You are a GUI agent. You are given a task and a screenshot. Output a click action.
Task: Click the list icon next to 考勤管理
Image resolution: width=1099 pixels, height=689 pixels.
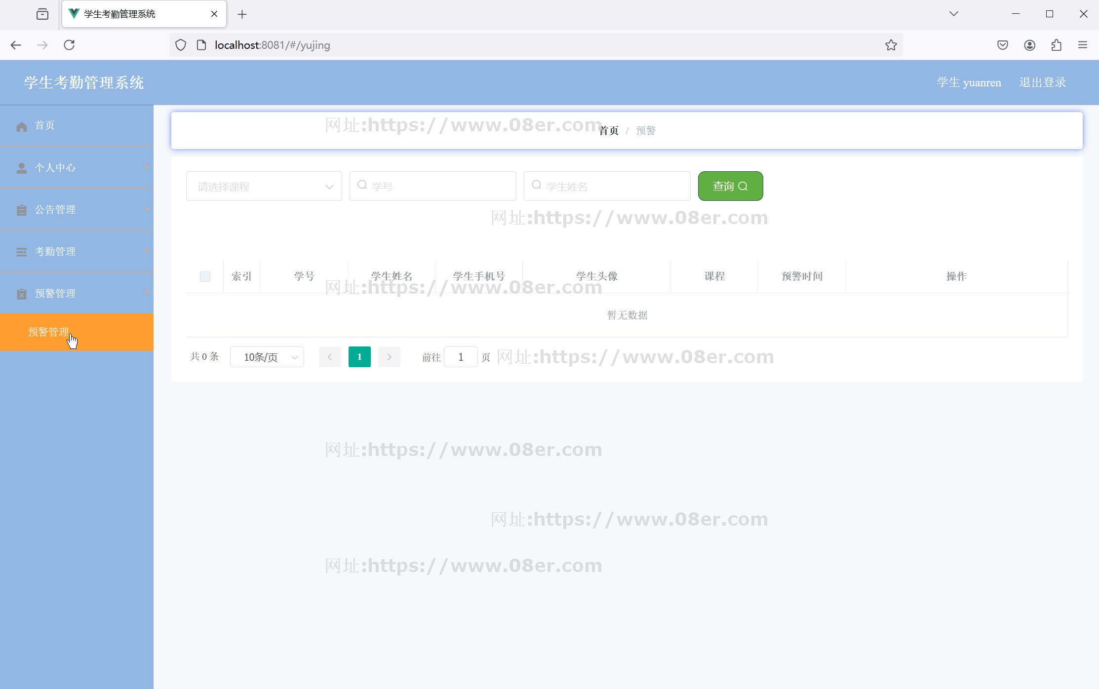pyautogui.click(x=21, y=252)
